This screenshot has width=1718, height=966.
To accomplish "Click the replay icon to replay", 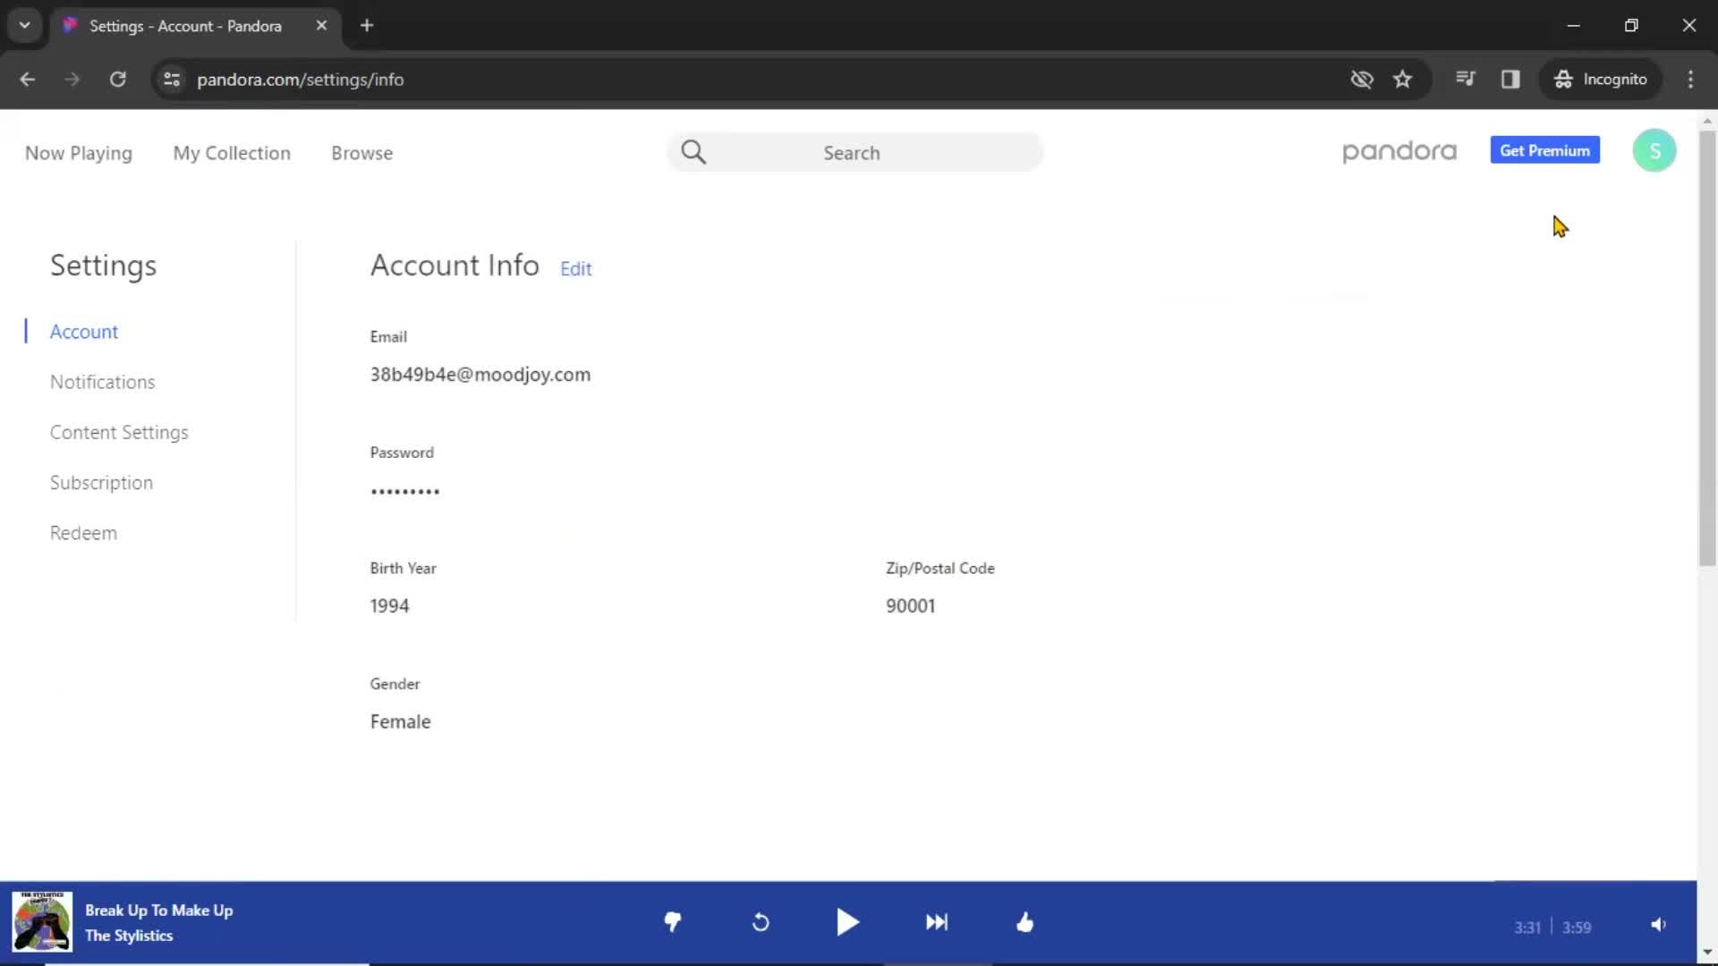I will [x=761, y=922].
